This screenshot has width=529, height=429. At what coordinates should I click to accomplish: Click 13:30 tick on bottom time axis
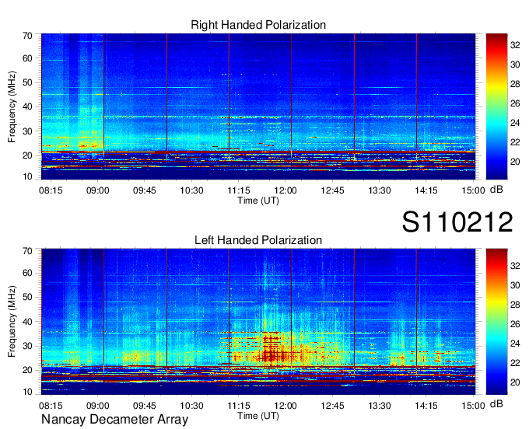(x=379, y=406)
